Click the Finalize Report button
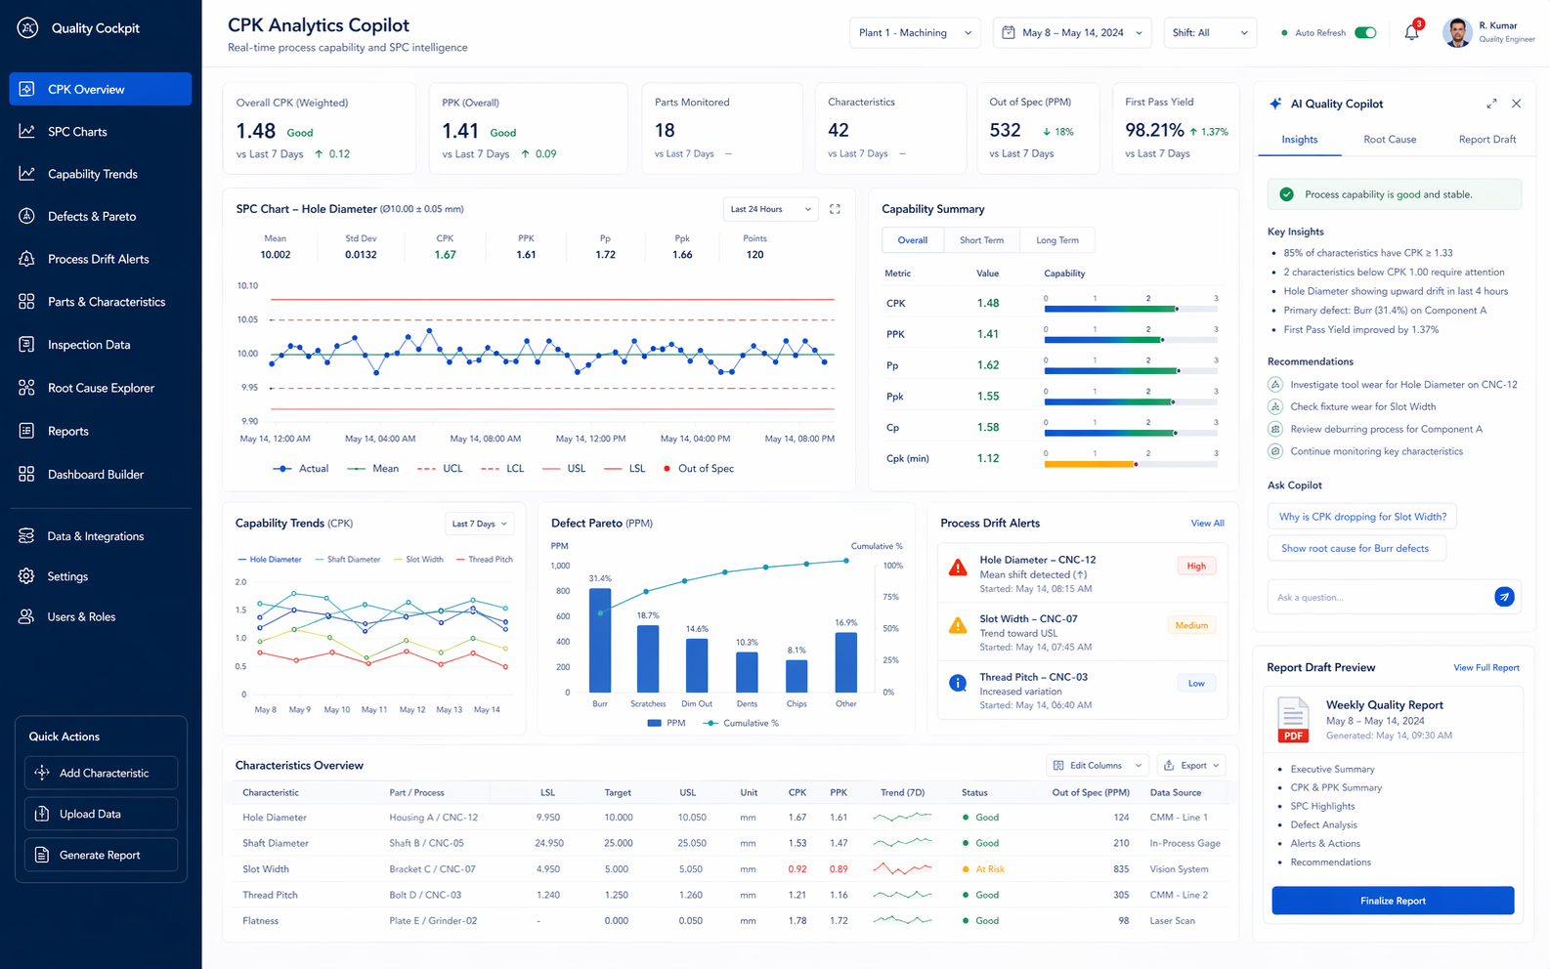 pyautogui.click(x=1393, y=901)
